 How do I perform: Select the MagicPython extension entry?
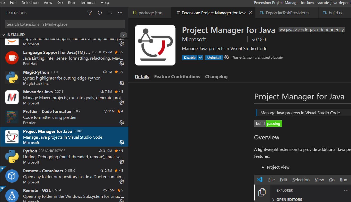(x=64, y=77)
